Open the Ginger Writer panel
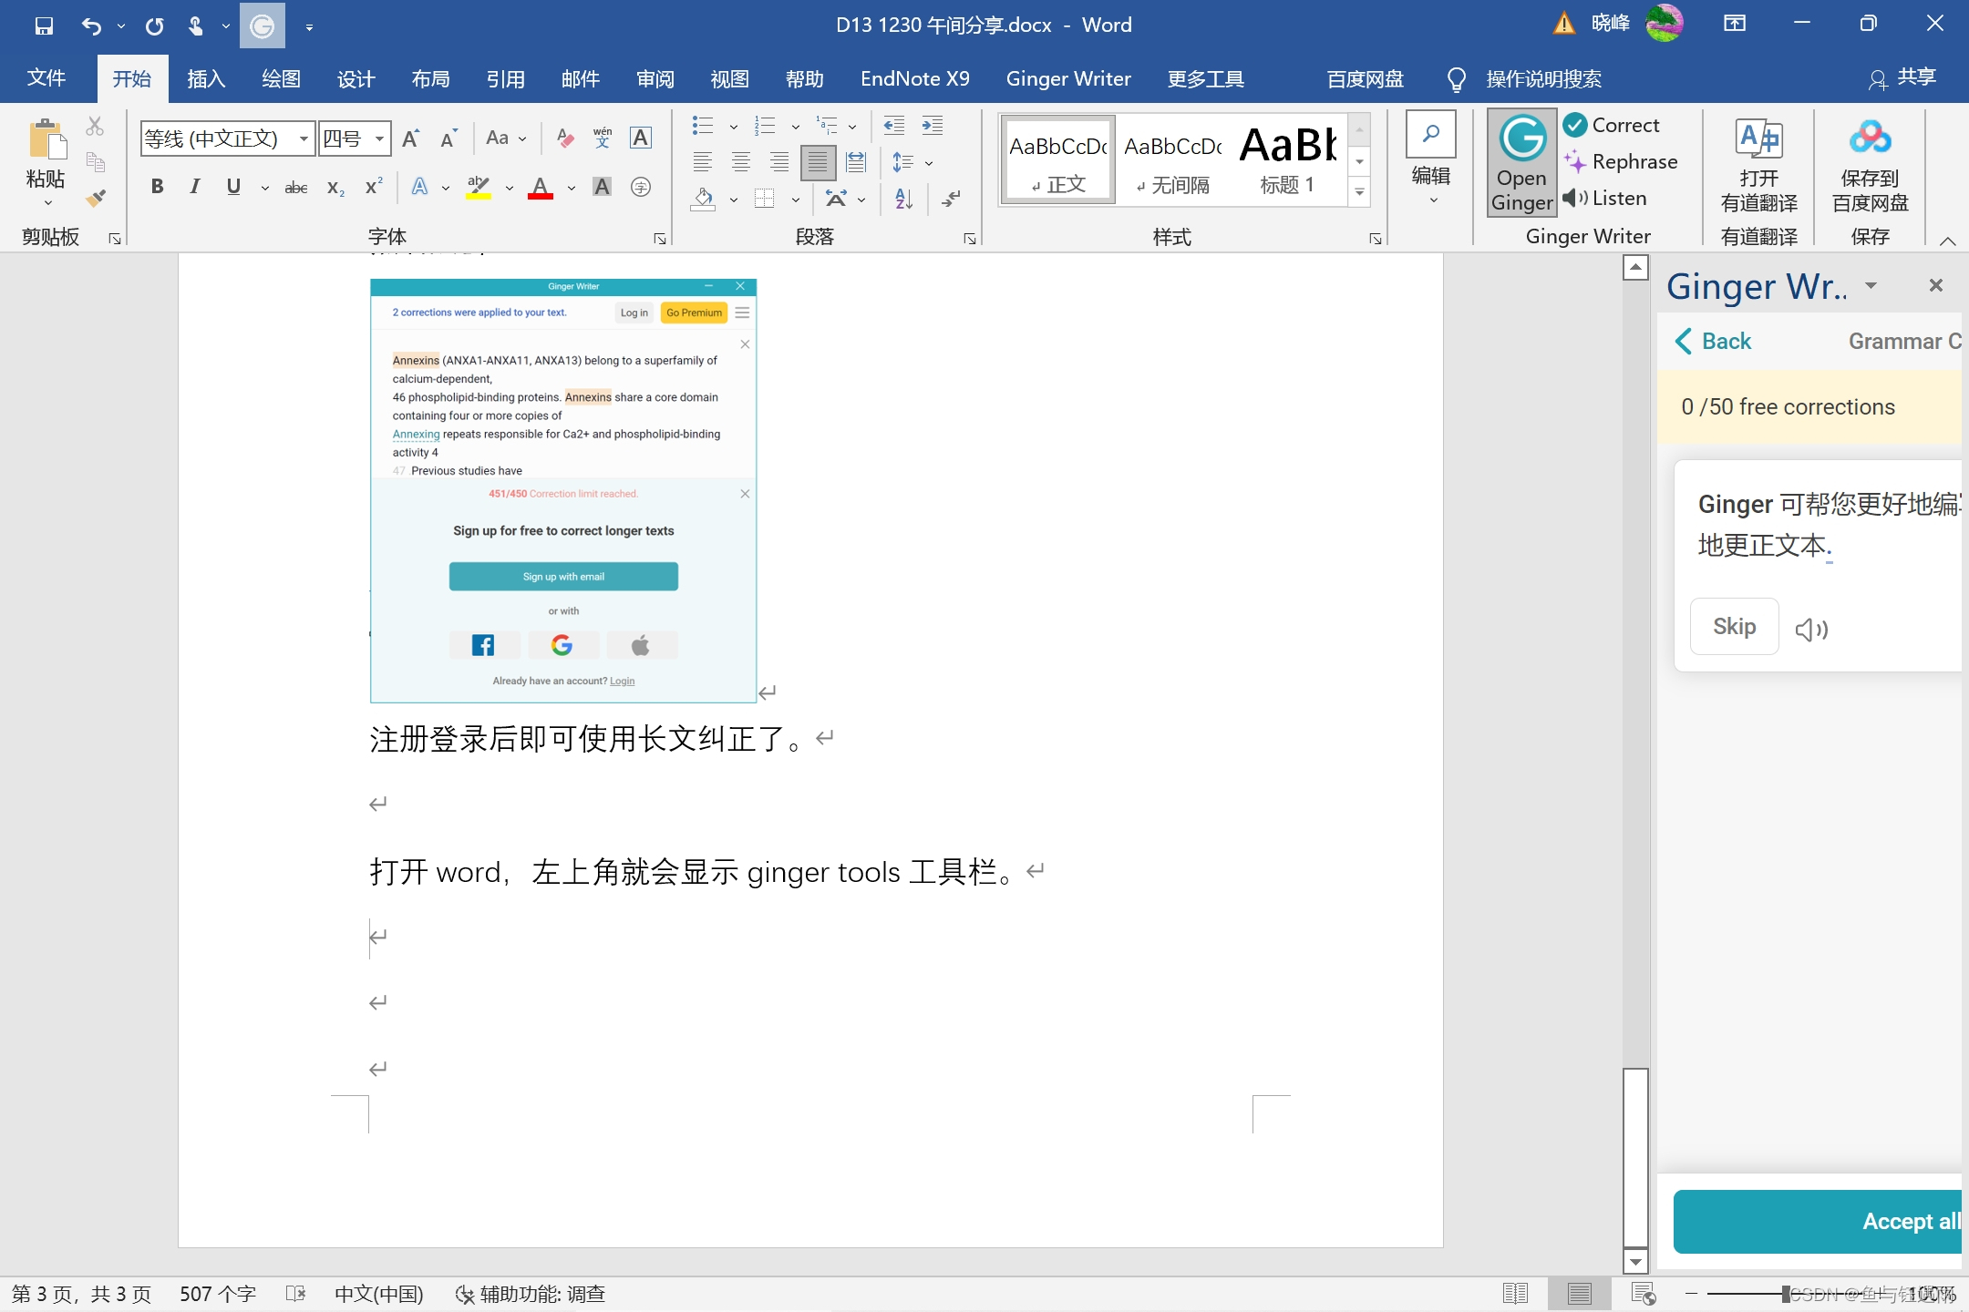This screenshot has width=1969, height=1312. point(1520,164)
